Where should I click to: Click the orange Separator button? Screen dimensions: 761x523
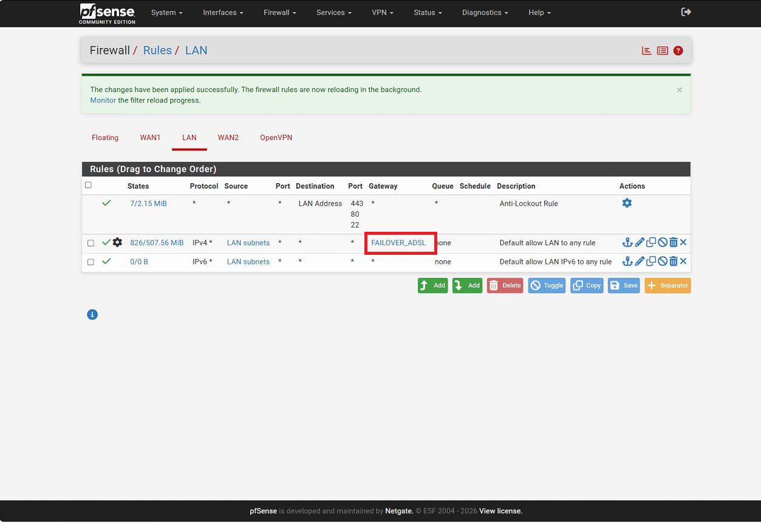tap(667, 286)
